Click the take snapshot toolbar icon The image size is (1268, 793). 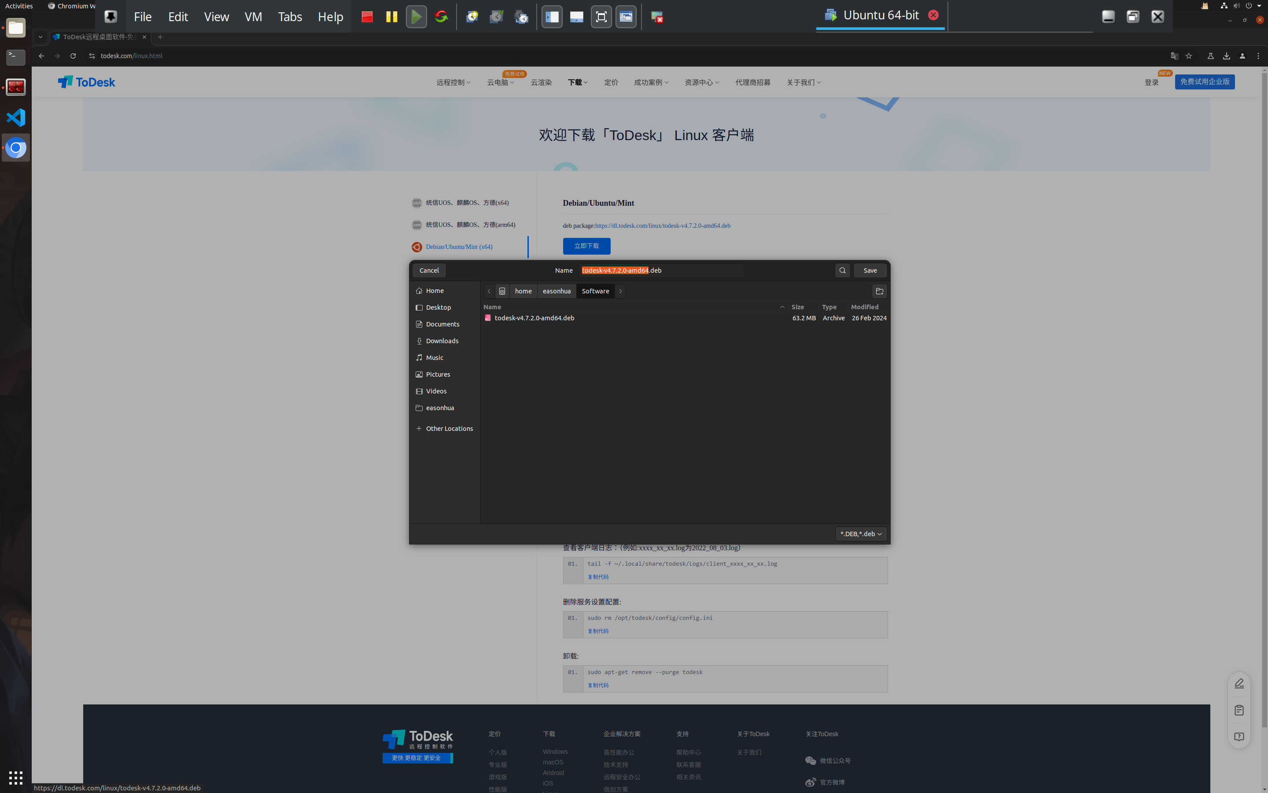coord(472,17)
